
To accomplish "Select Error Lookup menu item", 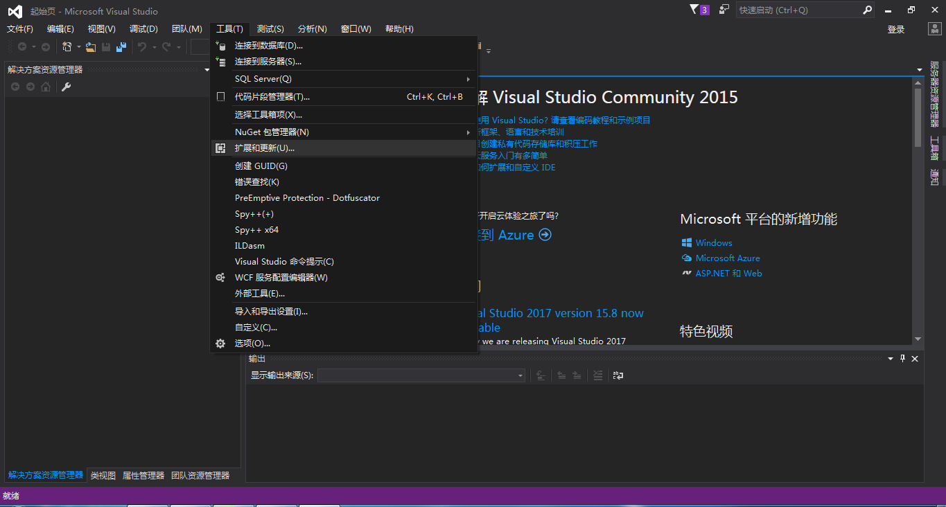I will [344, 182].
